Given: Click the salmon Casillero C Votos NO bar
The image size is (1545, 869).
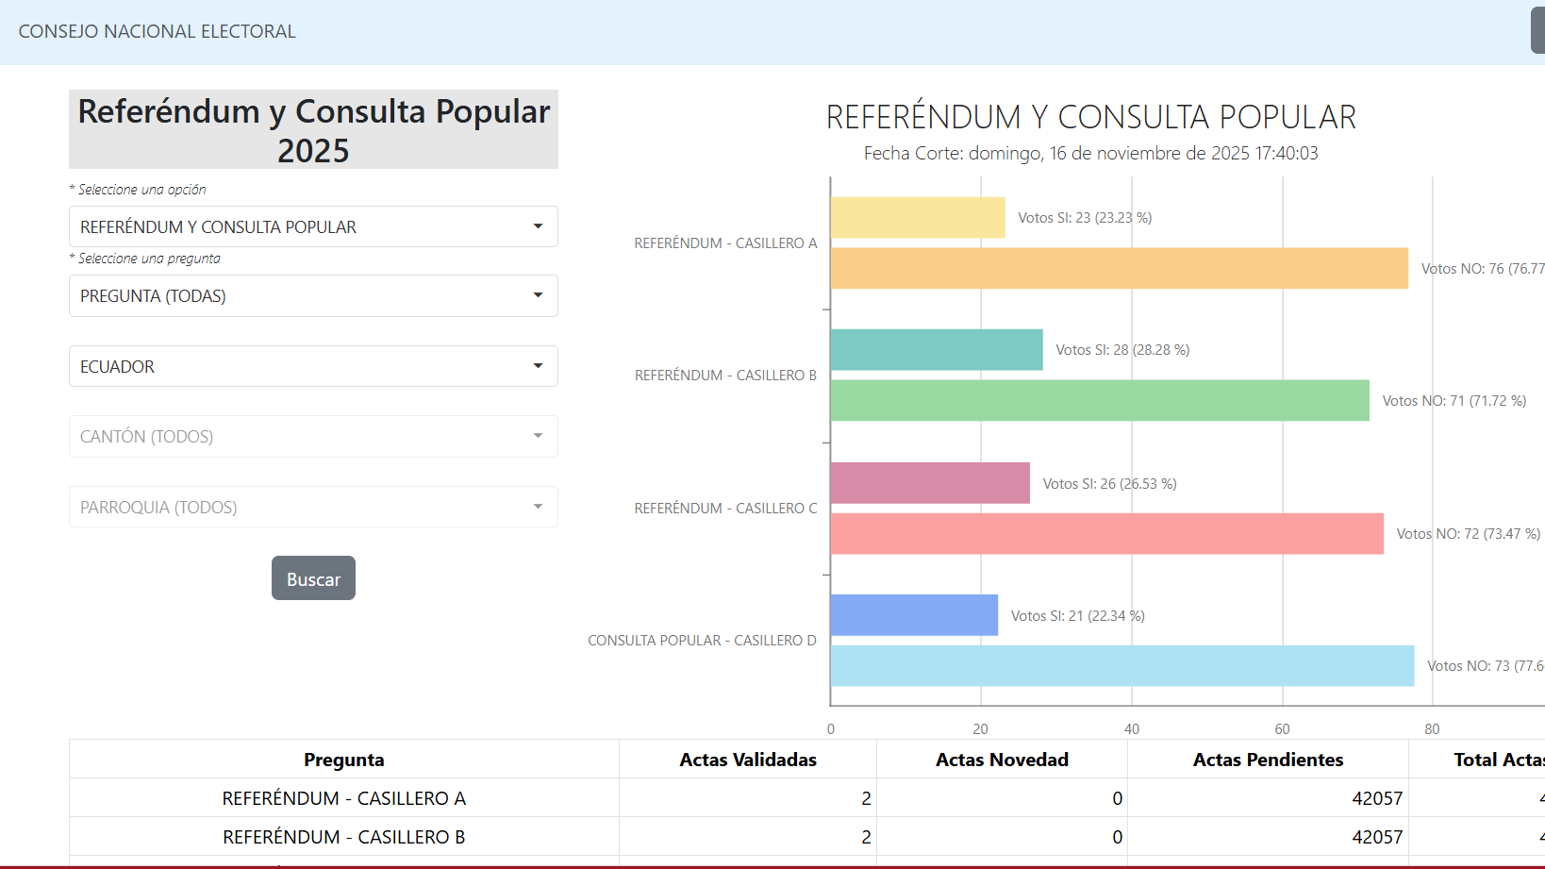Looking at the screenshot, I should click(1106, 534).
